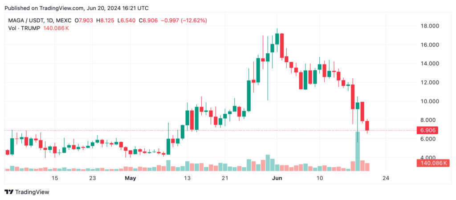Viewport: 456px width, 200px height.
Task: Select the 24 date marker
Action: [x=386, y=178]
